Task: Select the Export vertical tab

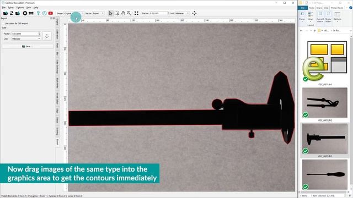Action: (x=57, y=142)
